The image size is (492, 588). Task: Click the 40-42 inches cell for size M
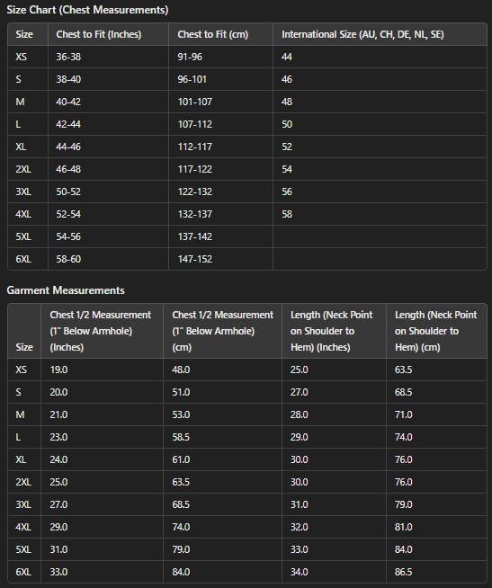pos(68,102)
